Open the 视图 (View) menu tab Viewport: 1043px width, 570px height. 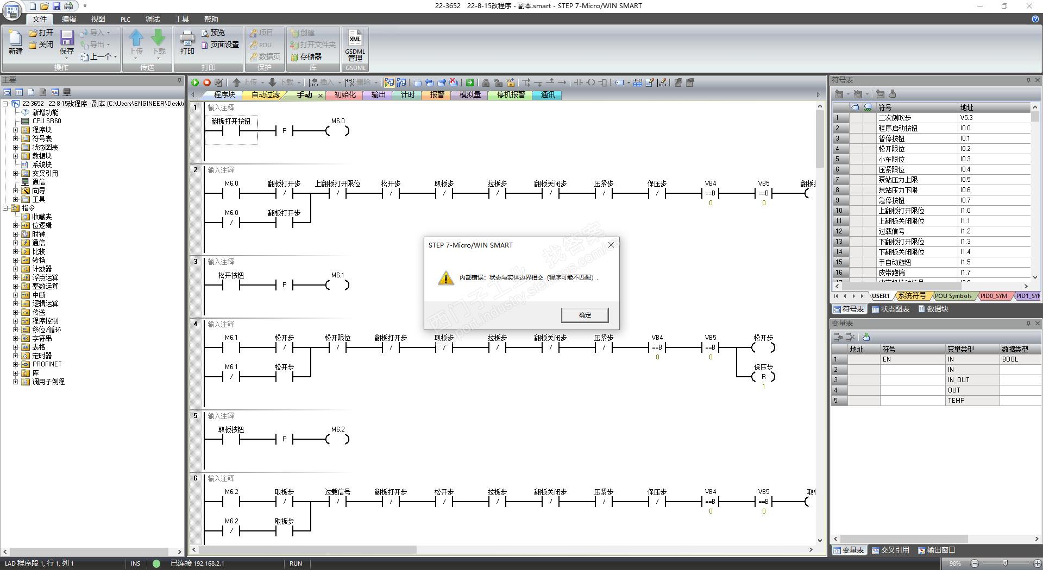(x=98, y=19)
